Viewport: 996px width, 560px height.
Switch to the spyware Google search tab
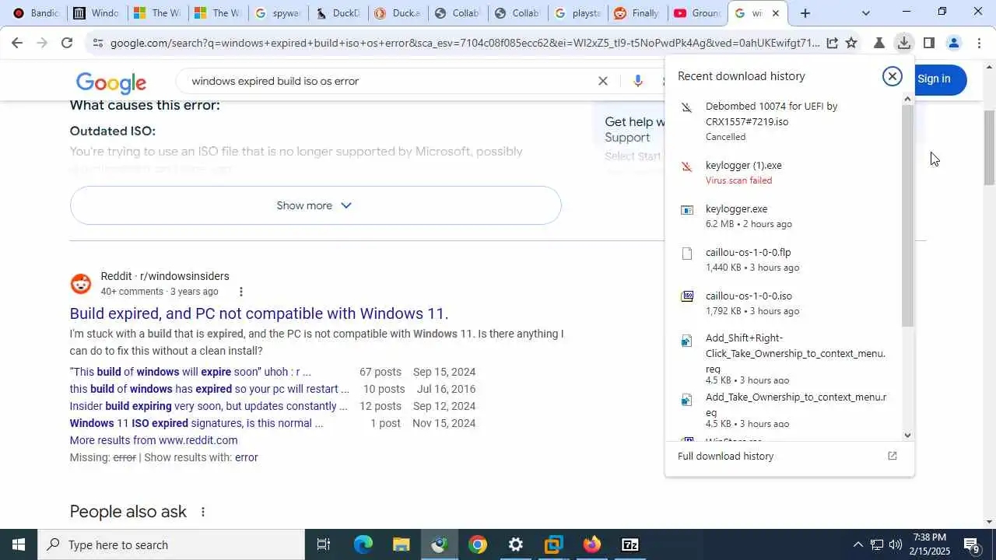point(278,13)
